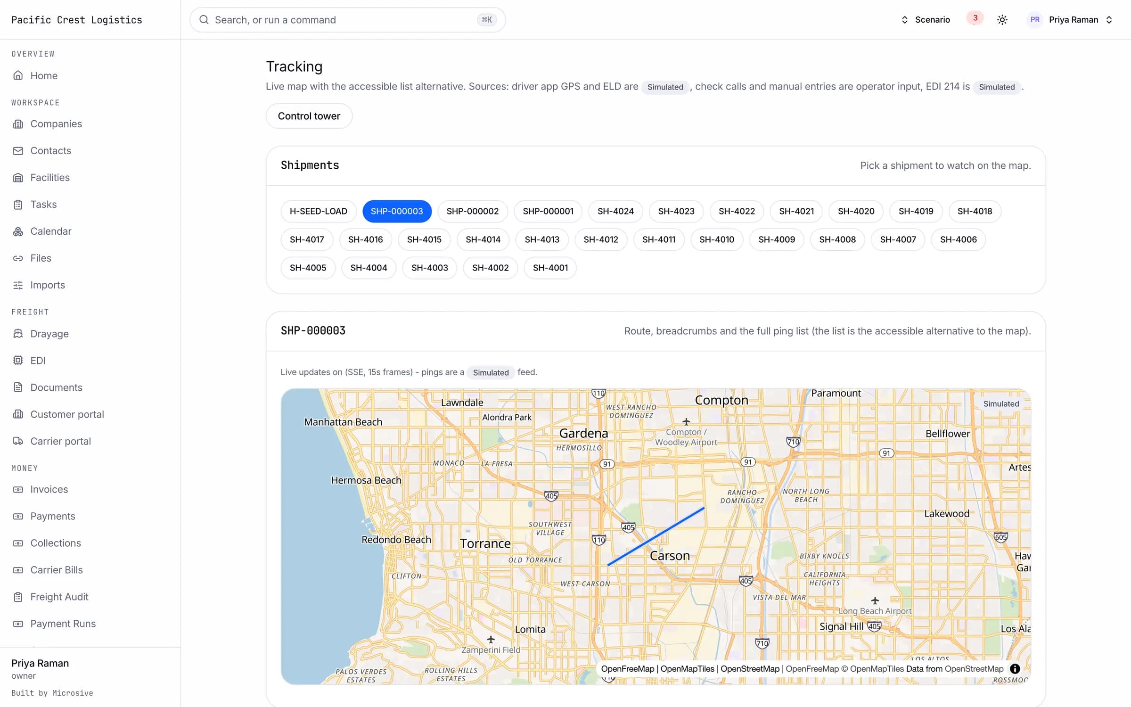Pick shipment SH-4018
The image size is (1131, 707).
(975, 211)
